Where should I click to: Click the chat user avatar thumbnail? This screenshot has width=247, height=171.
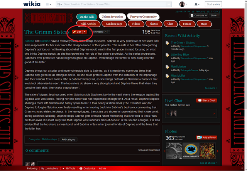pos(173,113)
